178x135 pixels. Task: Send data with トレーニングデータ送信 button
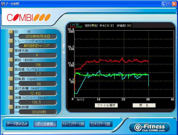point(73,124)
